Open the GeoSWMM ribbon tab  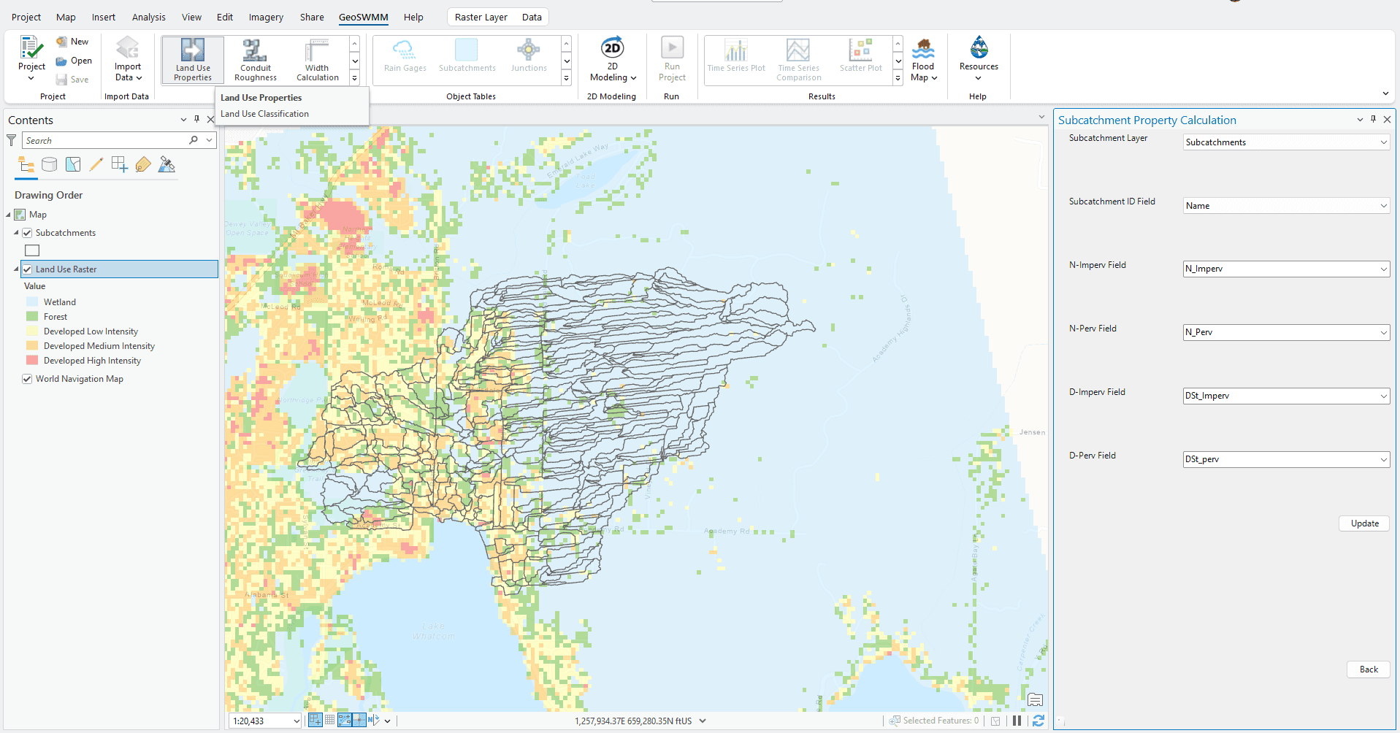pos(363,17)
